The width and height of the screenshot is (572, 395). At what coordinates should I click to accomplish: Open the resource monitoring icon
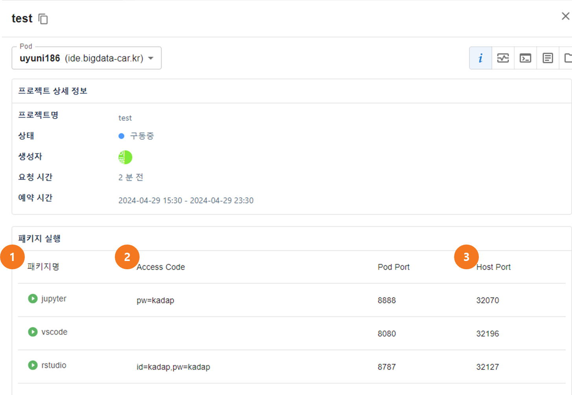503,58
